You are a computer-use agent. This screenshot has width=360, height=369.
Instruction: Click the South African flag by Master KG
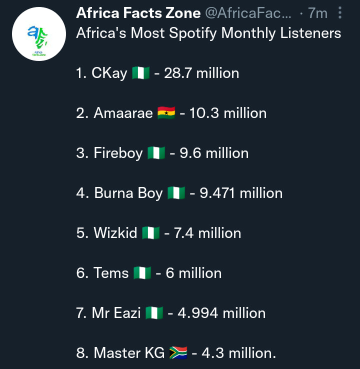tap(178, 353)
